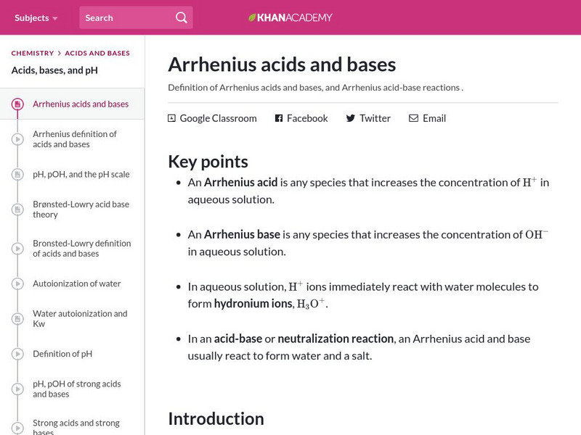Click the article icon beside Arrhenius acids and bases
581x435 pixels.
click(17, 104)
